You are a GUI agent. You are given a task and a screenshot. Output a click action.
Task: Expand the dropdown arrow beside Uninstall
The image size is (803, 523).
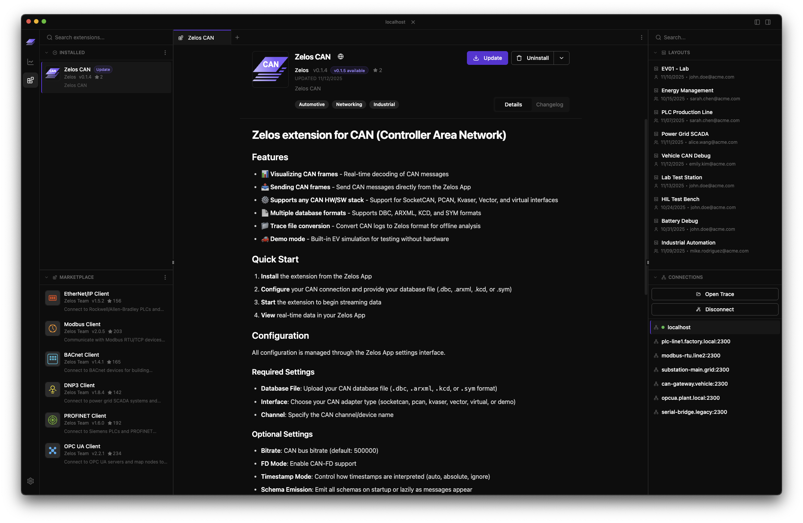(x=561, y=58)
